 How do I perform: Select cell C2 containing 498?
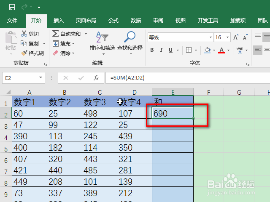click(x=100, y=113)
